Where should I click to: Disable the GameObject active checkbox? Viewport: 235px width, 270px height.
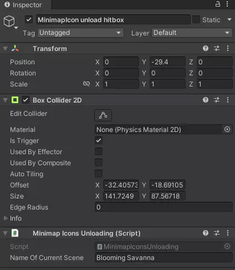tap(29, 19)
